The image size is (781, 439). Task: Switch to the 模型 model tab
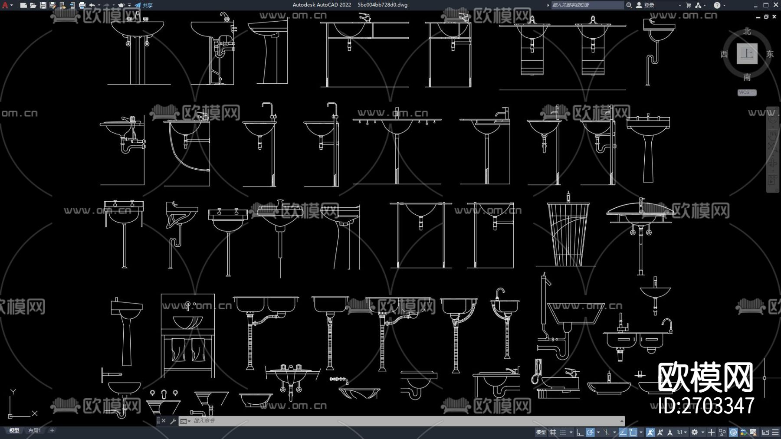[x=14, y=431]
